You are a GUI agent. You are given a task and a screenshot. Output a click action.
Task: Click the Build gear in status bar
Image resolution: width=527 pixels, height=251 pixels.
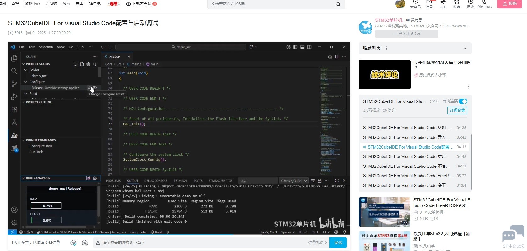pyautogui.click(x=156, y=232)
